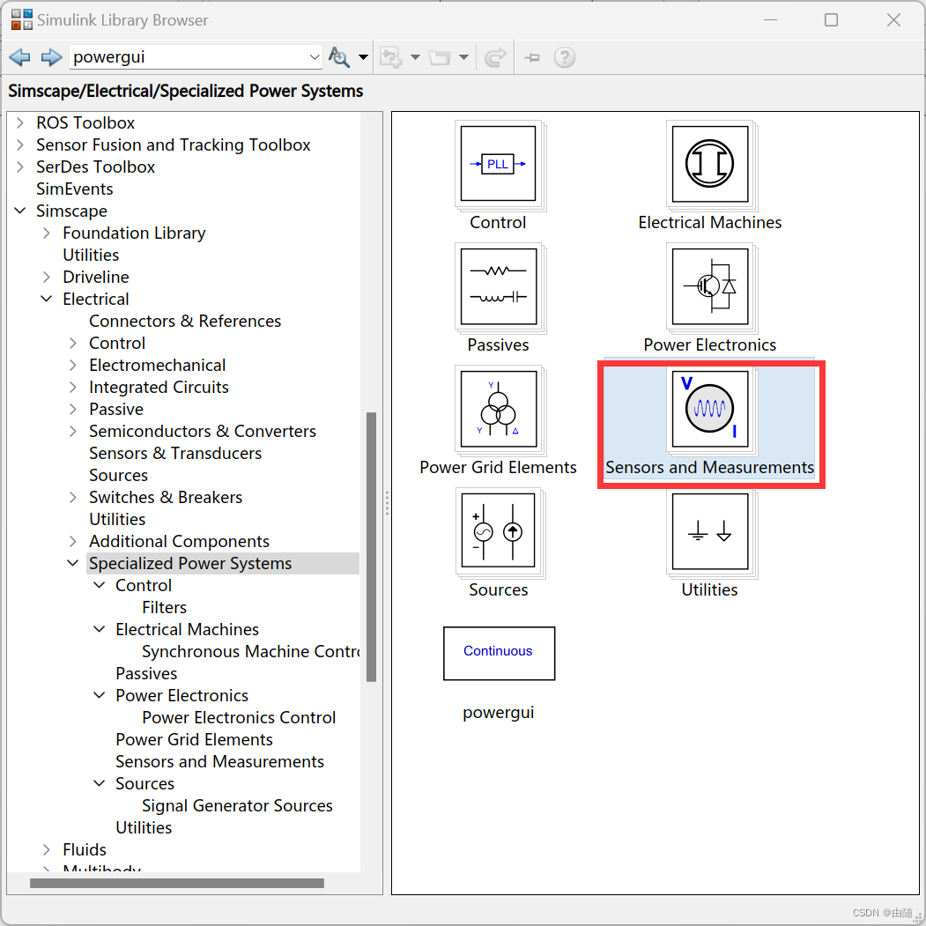Click the pin window icon
Screen dimensions: 926x926
[532, 57]
